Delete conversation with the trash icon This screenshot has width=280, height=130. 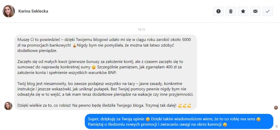coord(231,11)
